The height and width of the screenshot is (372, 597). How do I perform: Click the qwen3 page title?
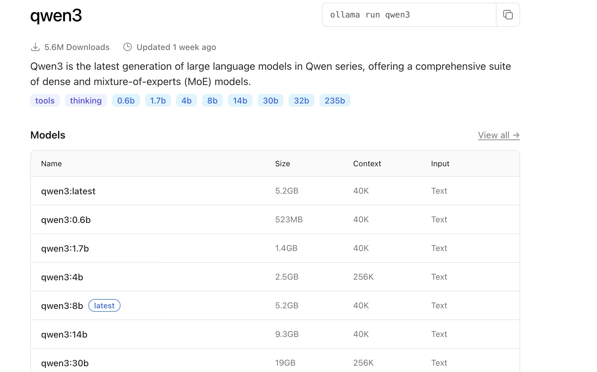(56, 15)
